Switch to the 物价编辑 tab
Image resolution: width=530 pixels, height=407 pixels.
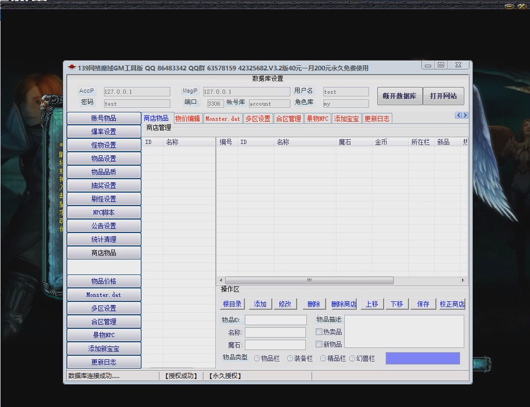click(187, 119)
